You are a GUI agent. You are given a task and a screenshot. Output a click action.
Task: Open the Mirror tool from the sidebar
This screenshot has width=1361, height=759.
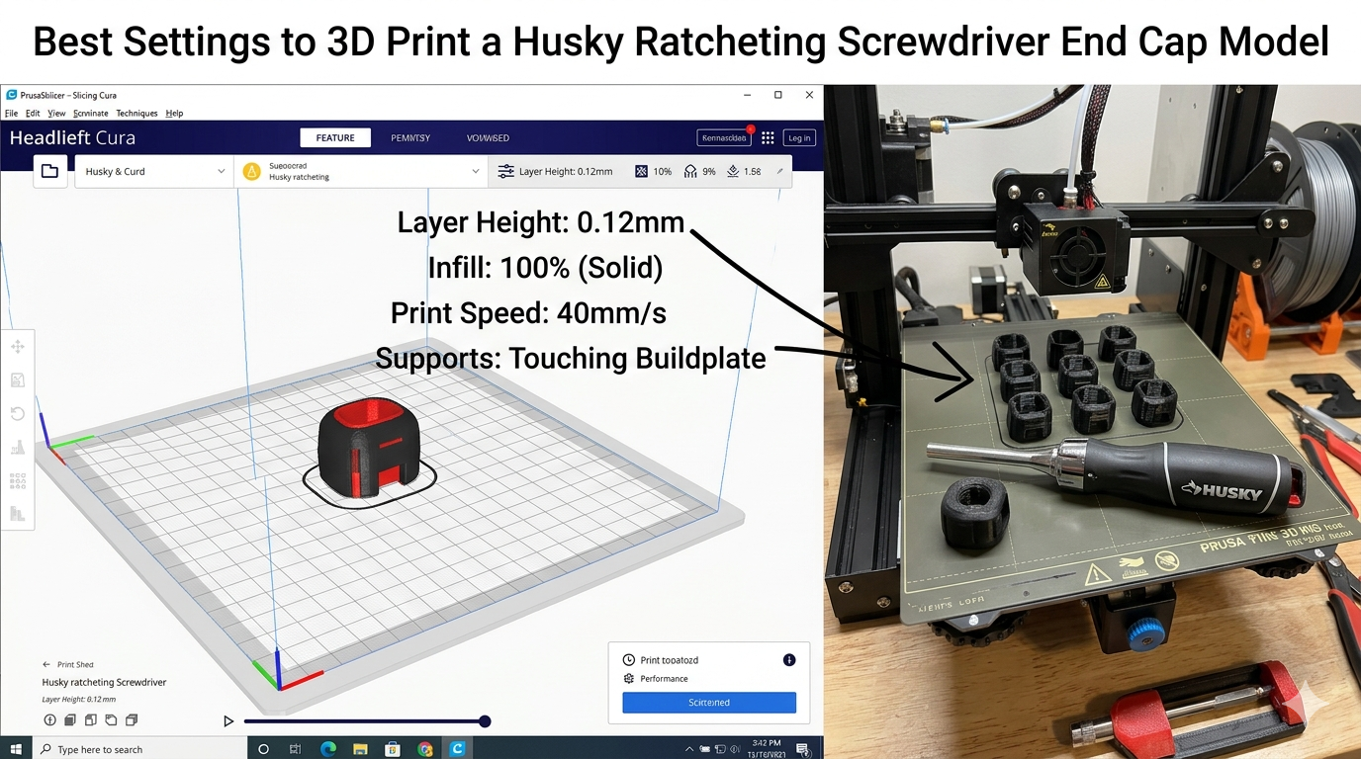[16, 447]
